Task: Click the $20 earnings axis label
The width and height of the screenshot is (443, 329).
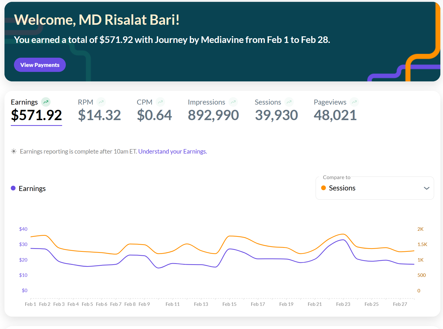Action: click(x=23, y=260)
